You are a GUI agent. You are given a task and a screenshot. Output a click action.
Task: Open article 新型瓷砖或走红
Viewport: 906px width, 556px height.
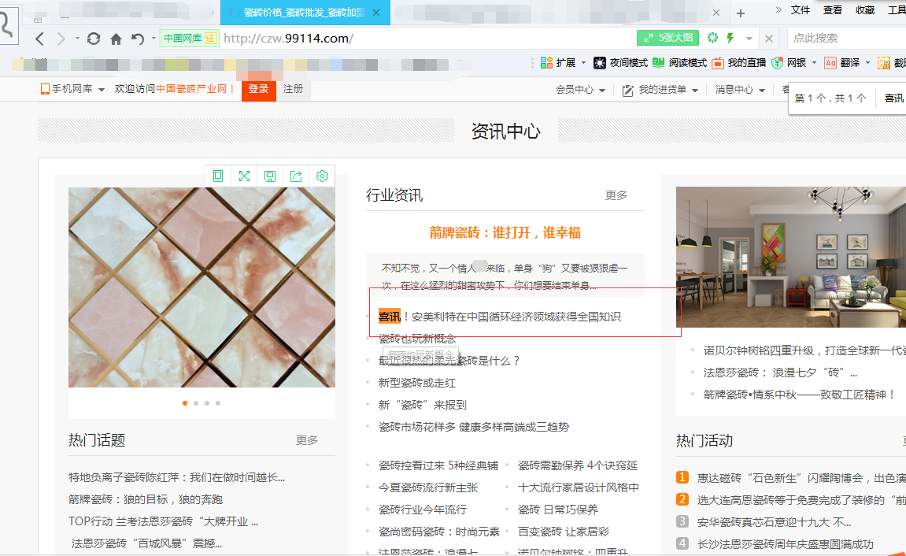click(417, 383)
